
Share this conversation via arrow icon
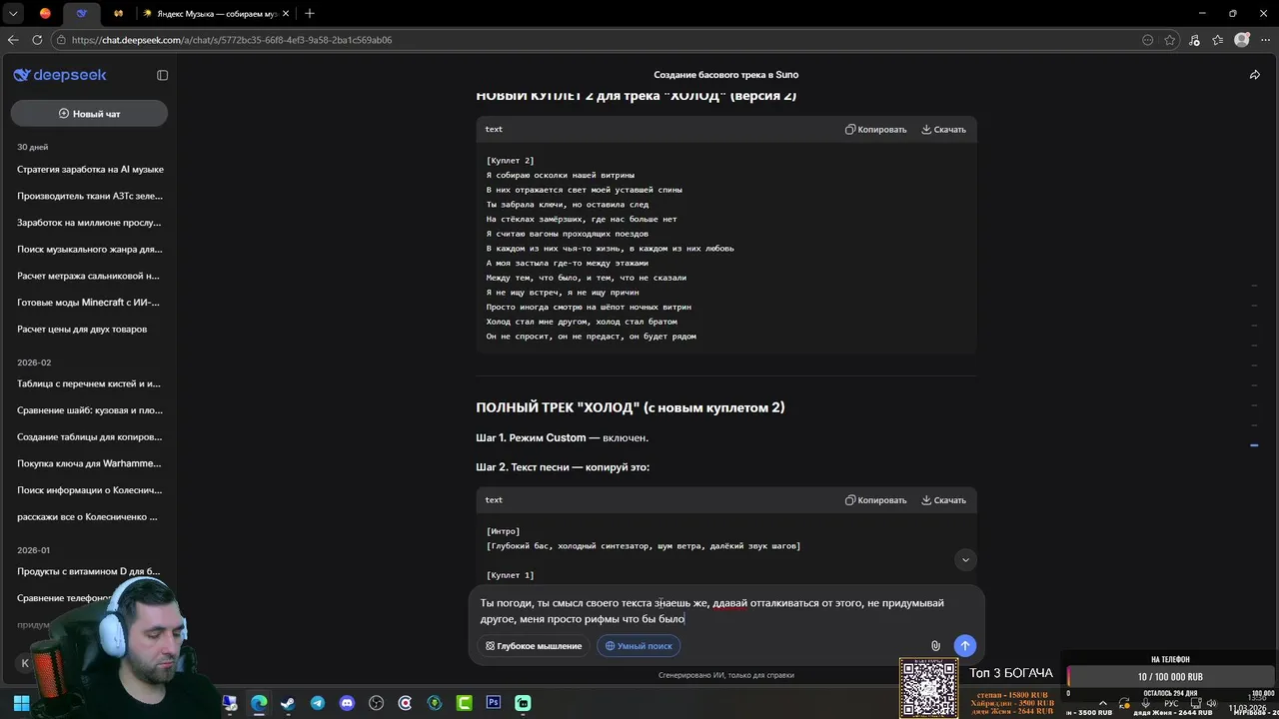pyautogui.click(x=1255, y=75)
